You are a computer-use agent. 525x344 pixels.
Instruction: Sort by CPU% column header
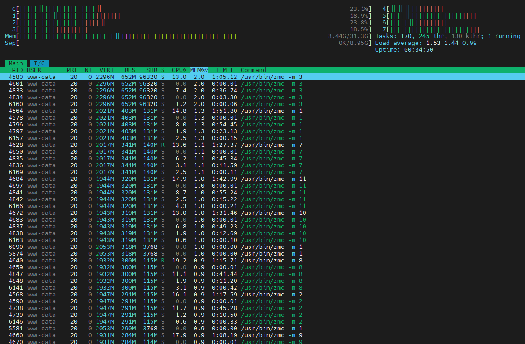[x=179, y=70]
